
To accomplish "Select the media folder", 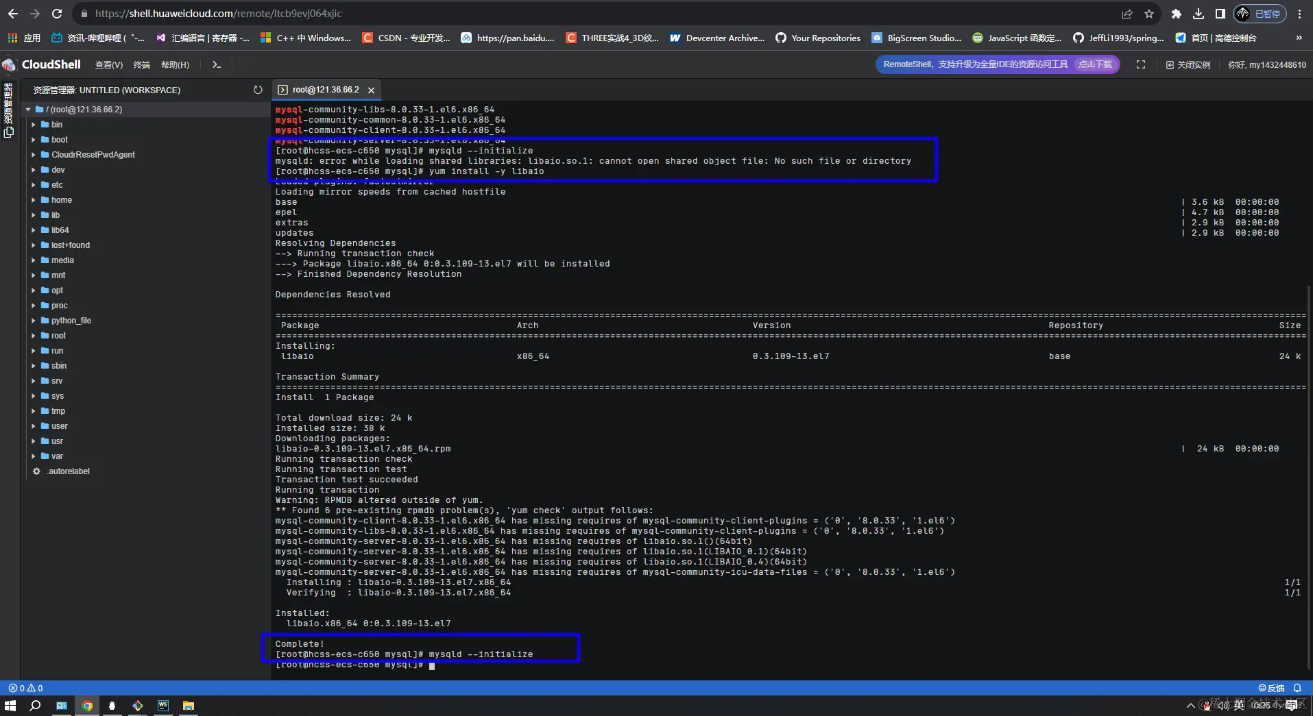I will [x=62, y=260].
